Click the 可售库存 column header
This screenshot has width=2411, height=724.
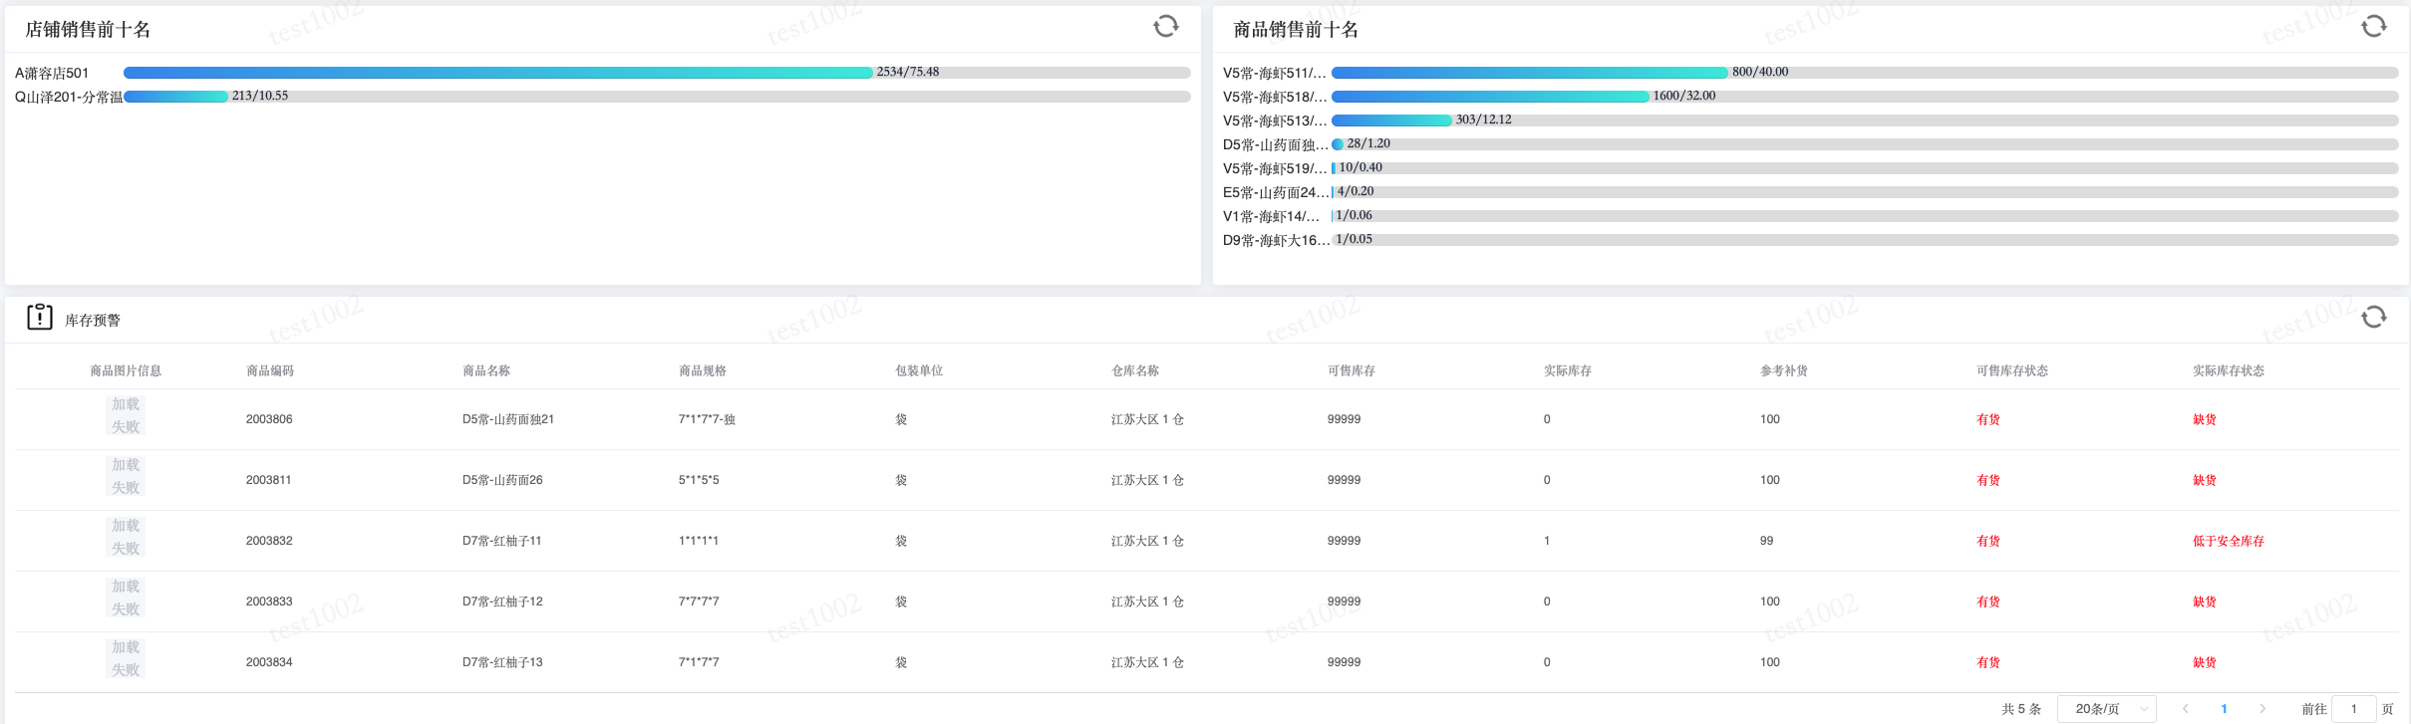[1351, 370]
